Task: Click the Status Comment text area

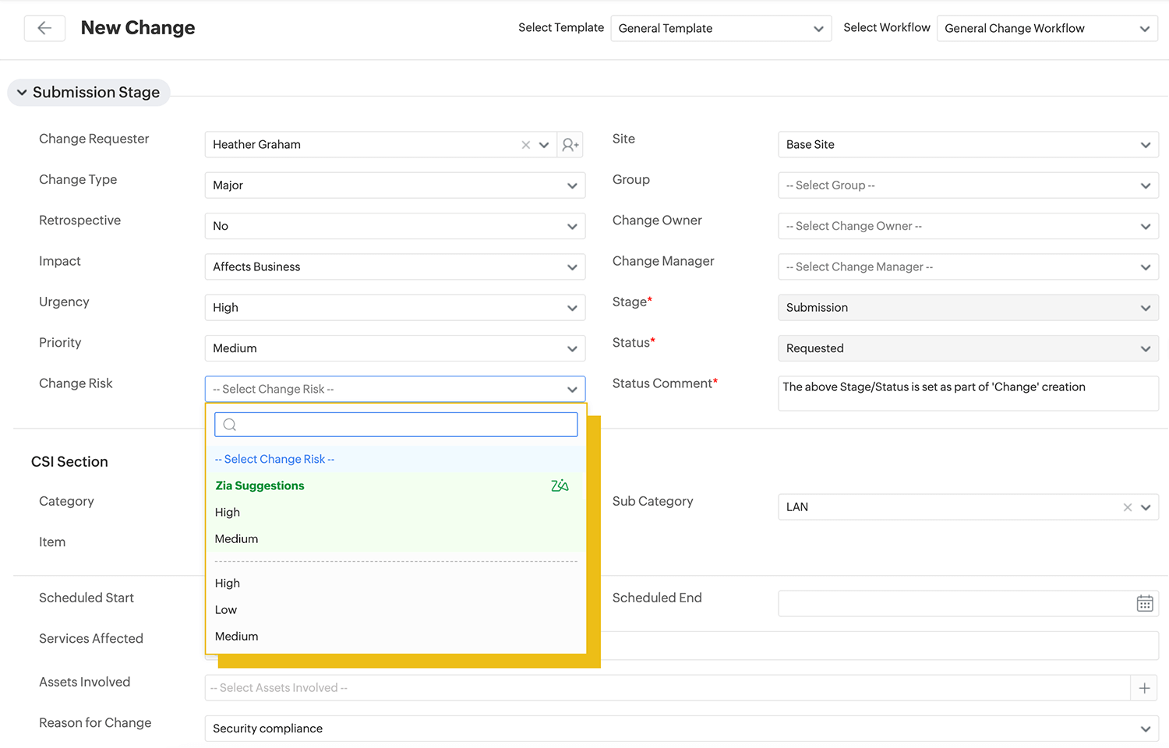Action: [967, 393]
